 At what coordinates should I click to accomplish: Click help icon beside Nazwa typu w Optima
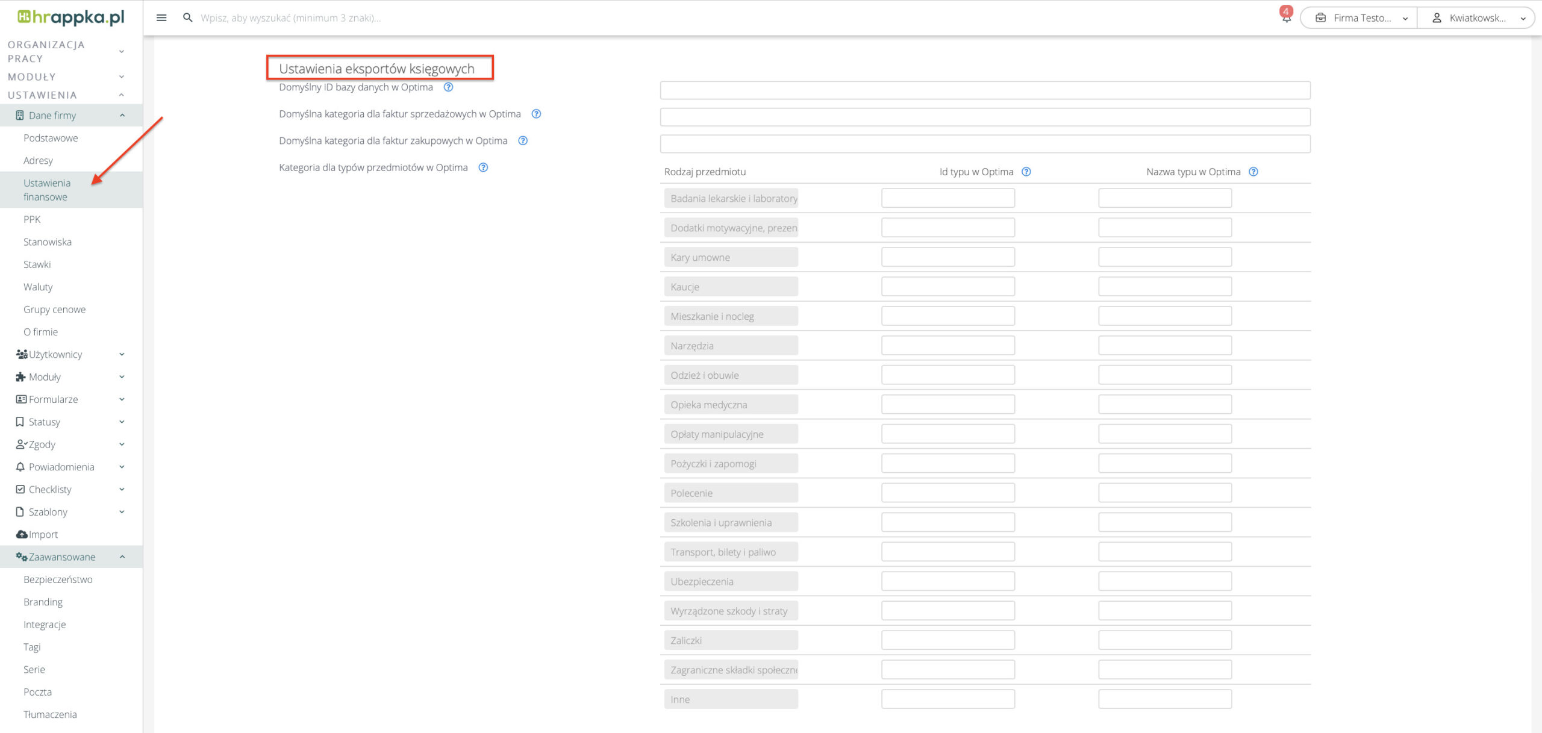point(1253,172)
